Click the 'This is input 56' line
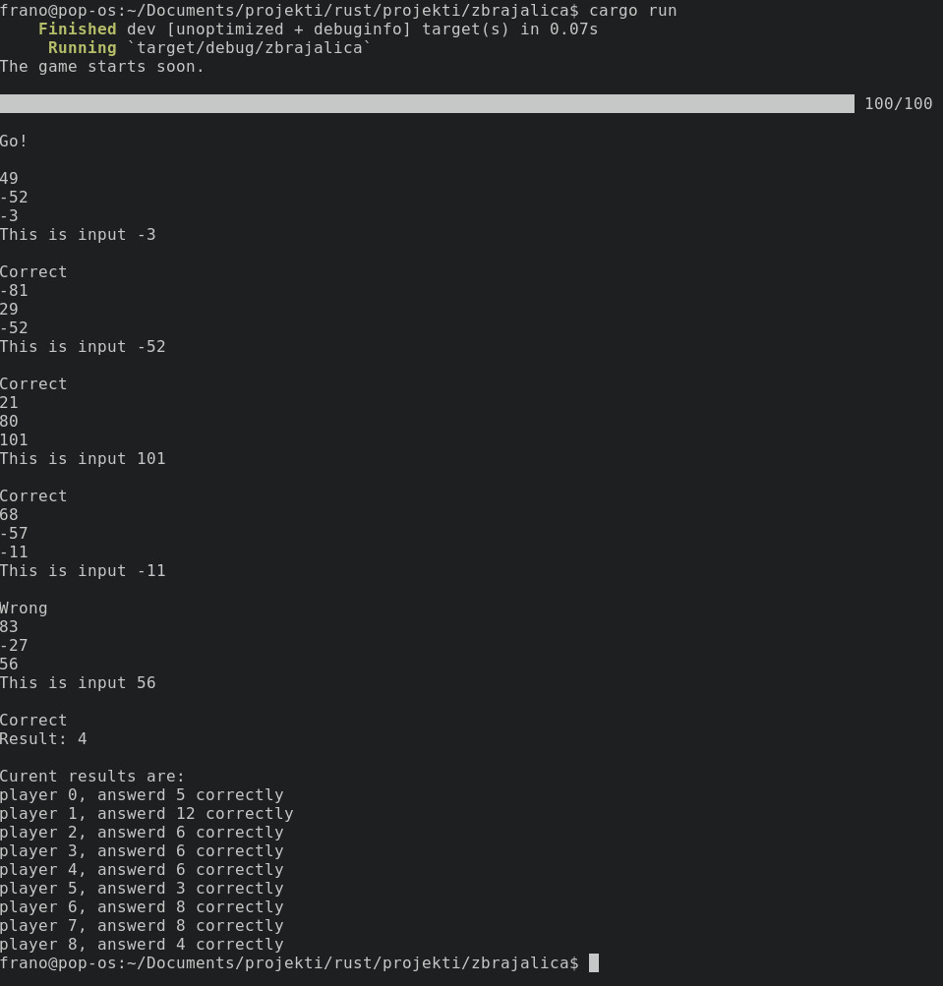This screenshot has height=986, width=943. tap(78, 683)
